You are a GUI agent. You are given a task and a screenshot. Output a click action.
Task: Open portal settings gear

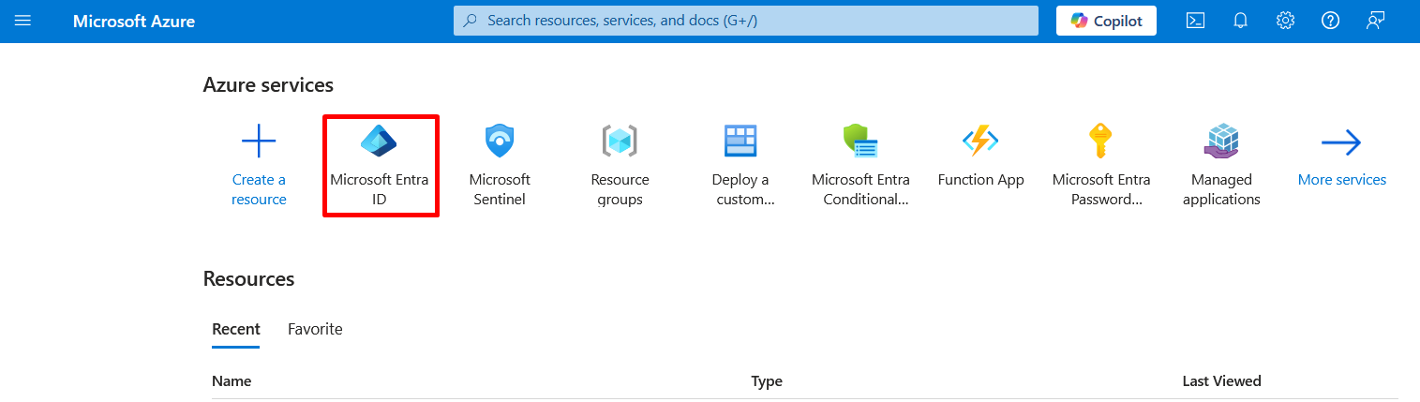pos(1285,21)
